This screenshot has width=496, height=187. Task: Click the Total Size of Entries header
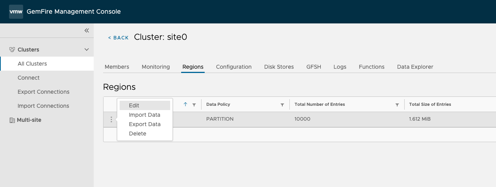(x=430, y=104)
